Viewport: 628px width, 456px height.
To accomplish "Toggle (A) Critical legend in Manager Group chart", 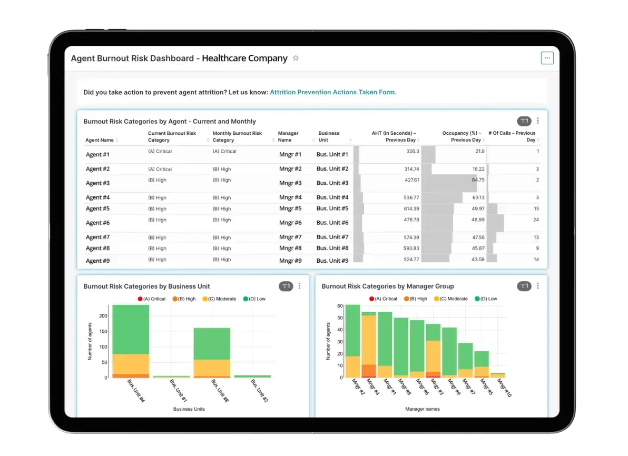I will (383, 299).
